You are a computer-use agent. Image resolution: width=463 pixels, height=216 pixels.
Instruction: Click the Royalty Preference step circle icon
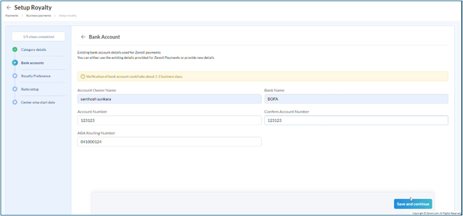click(x=15, y=76)
